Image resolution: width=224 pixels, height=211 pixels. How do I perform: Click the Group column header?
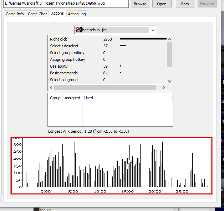[55, 98]
